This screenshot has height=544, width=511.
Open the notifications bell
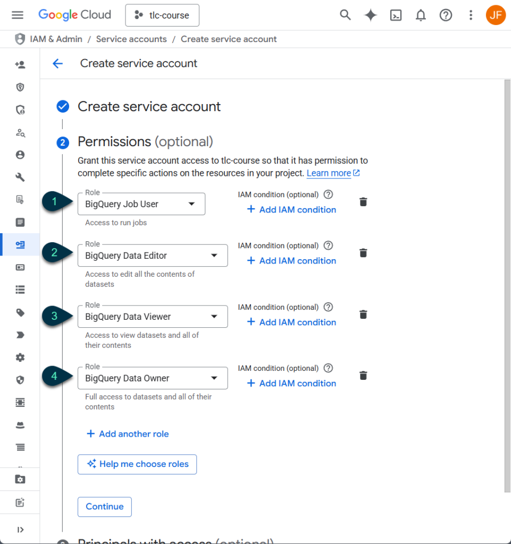(x=420, y=15)
